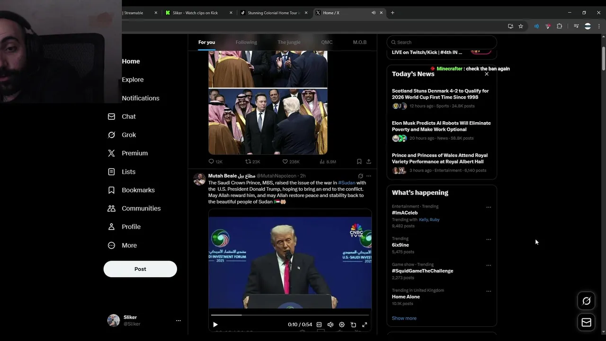Switch to the Following tab
The height and width of the screenshot is (341, 606).
(x=246, y=42)
